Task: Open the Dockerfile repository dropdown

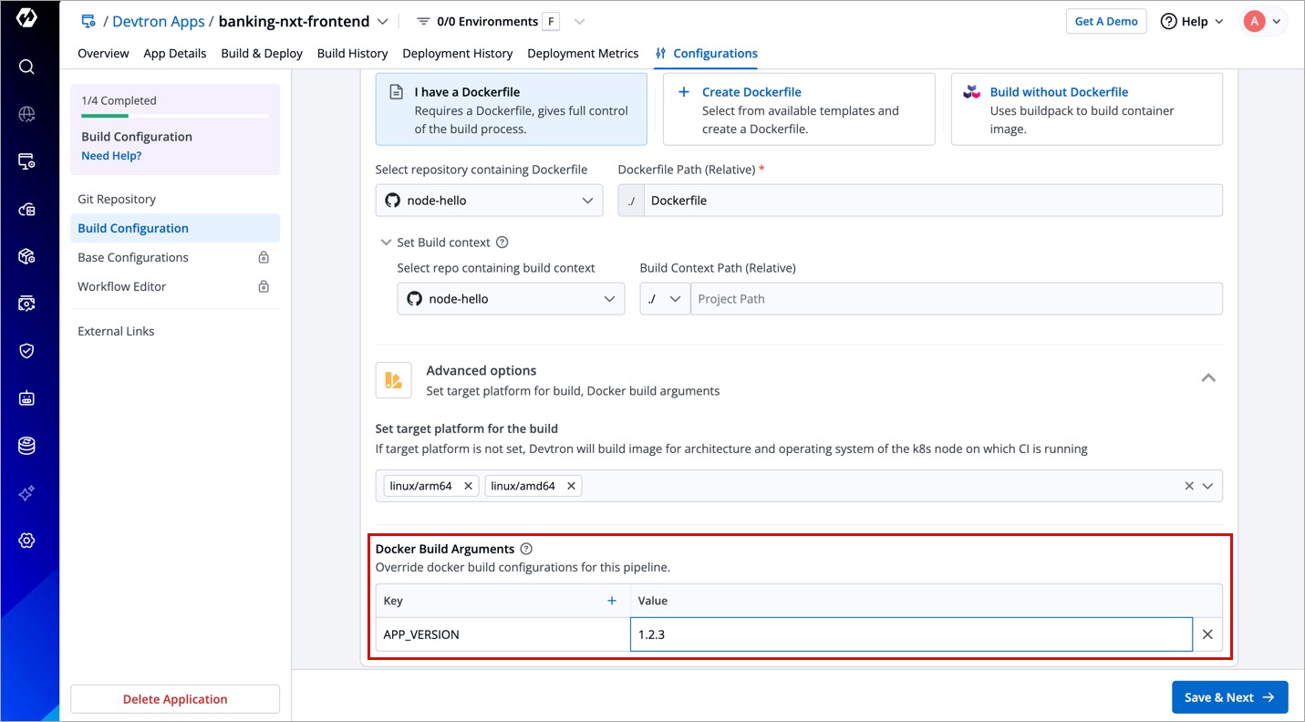Action: click(x=489, y=201)
